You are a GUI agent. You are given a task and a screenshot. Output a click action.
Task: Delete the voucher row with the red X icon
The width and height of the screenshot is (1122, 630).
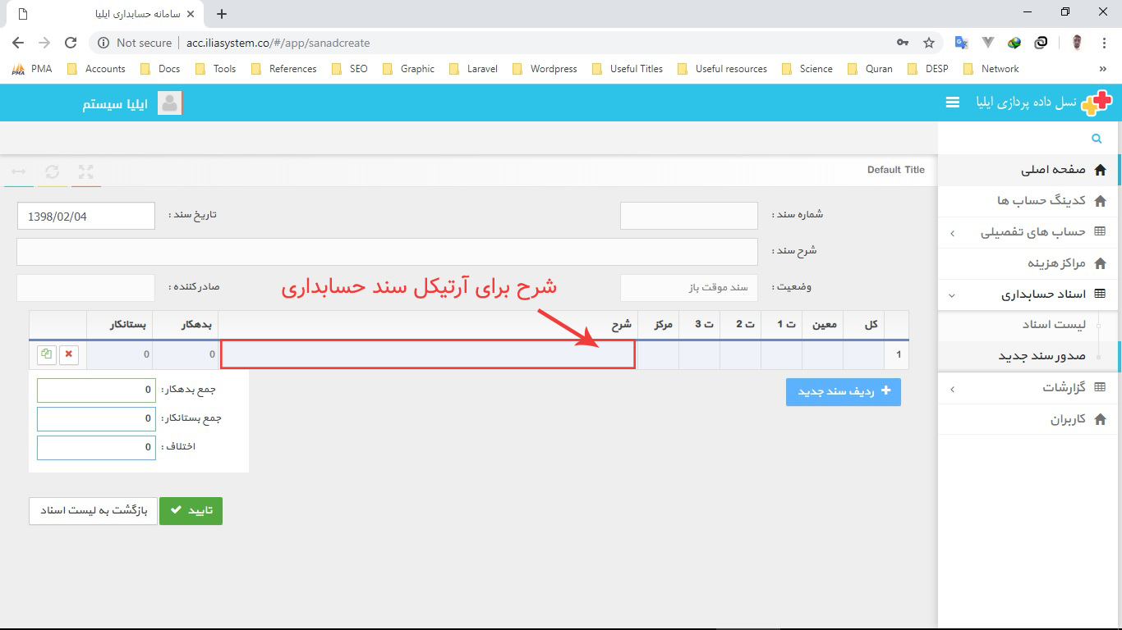68,354
